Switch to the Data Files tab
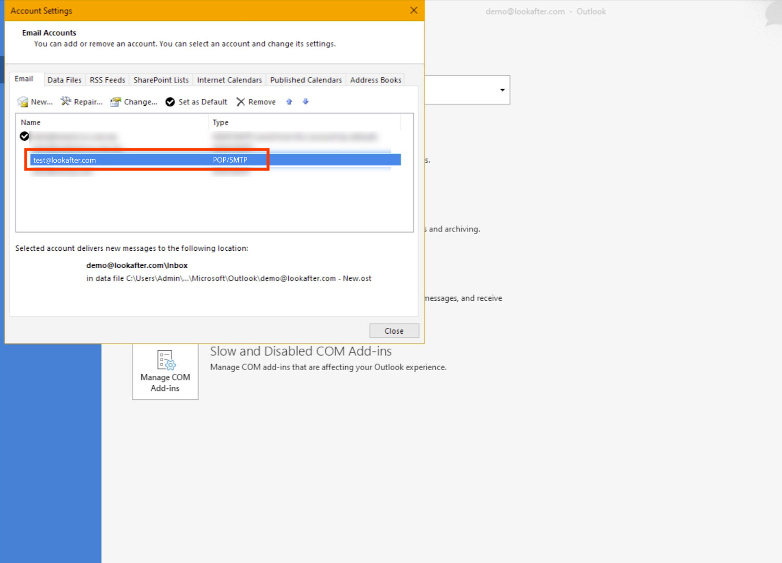782x563 pixels. point(64,80)
